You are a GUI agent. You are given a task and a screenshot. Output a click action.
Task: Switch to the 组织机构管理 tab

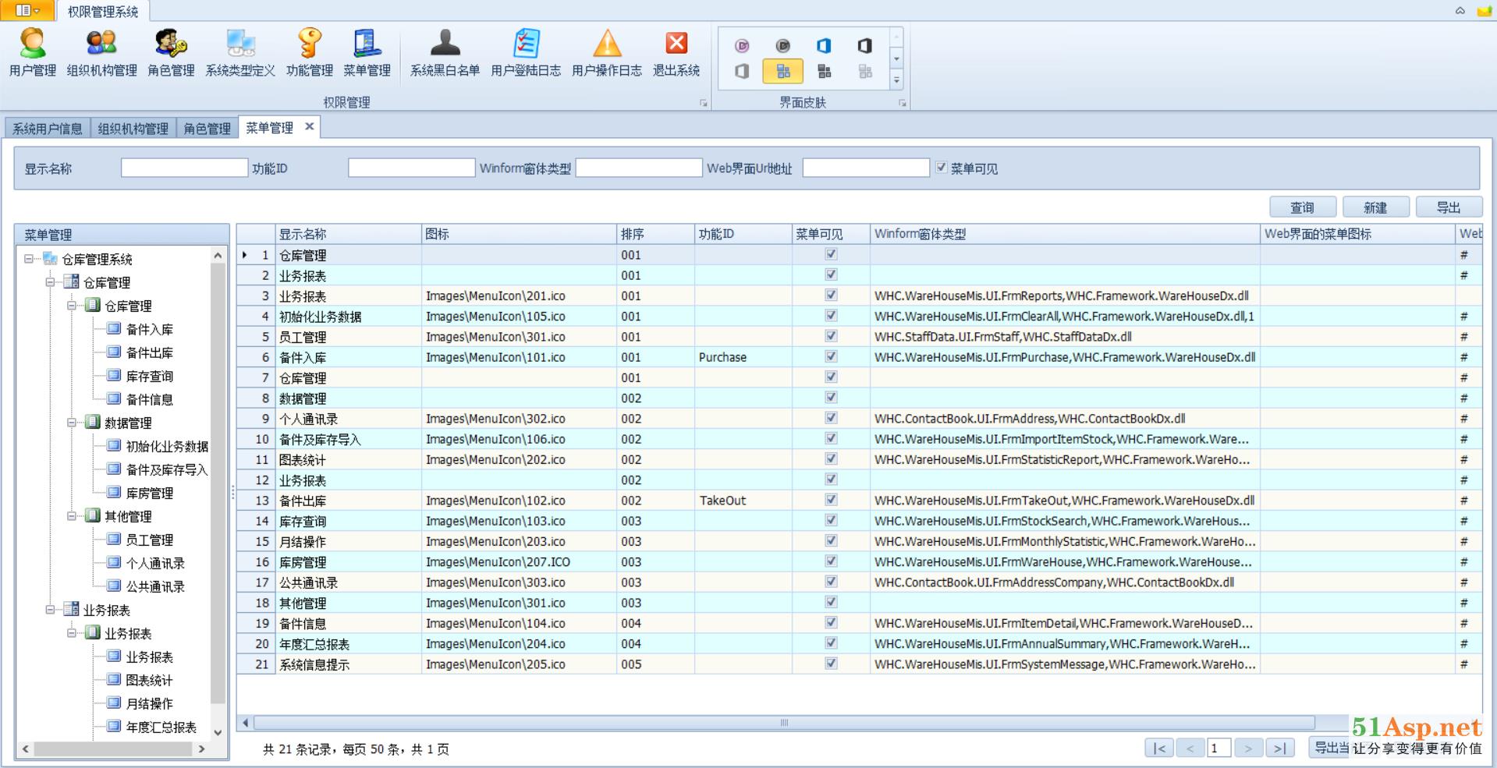point(133,129)
